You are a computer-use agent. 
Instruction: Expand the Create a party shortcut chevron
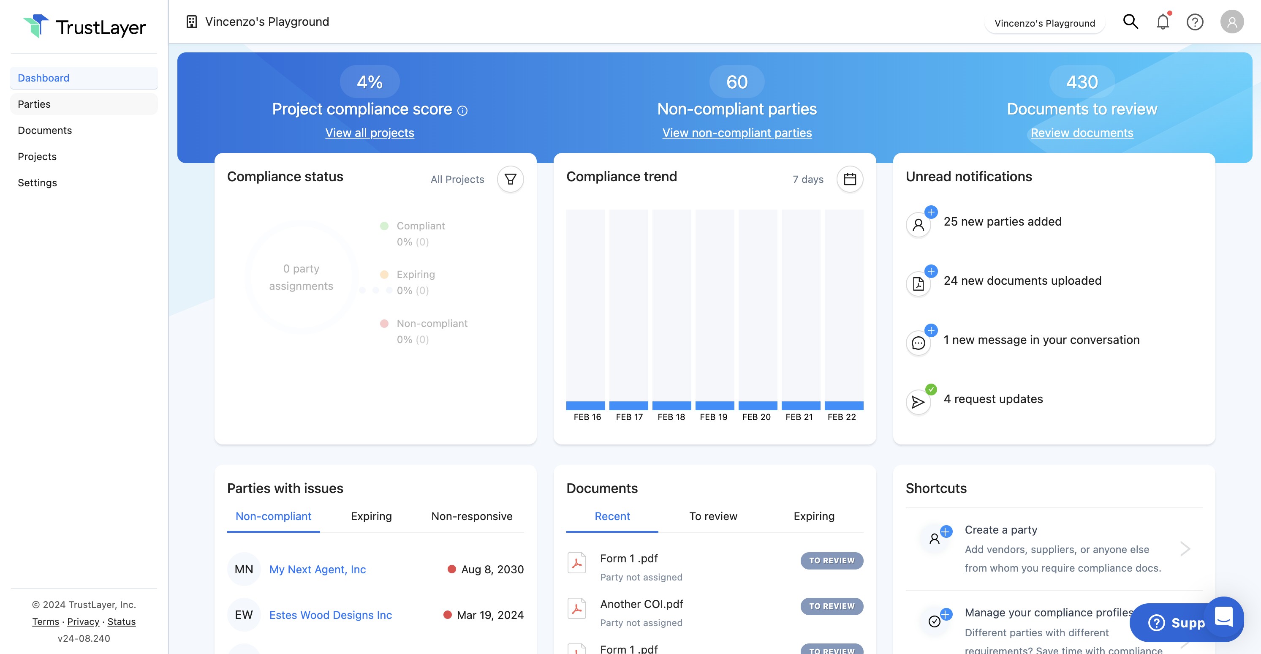click(1185, 549)
